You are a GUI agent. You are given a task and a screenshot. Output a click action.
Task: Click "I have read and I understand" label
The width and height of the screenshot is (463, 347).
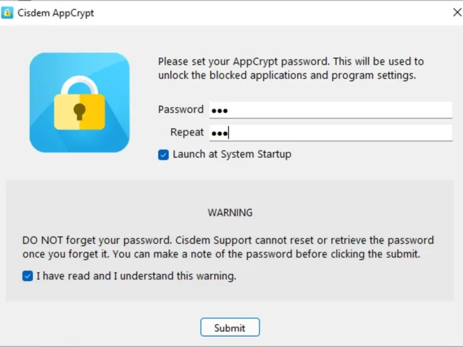(136, 276)
